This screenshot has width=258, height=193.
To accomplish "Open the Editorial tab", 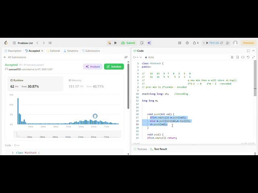I will [53, 51].
